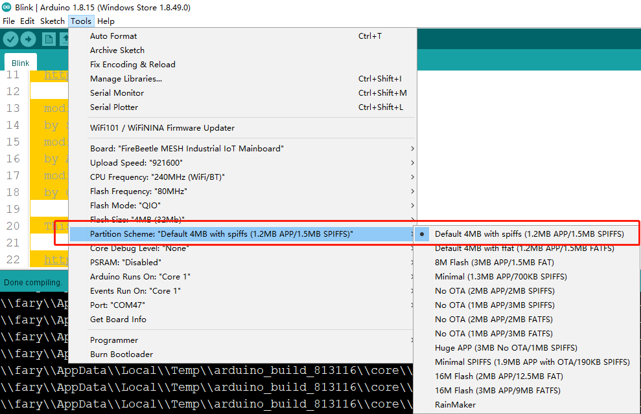Screen dimensions: 641x414
Task: Select Minimal (1.3MB APP/700KB SPIFFS) partition
Action: [526, 277]
